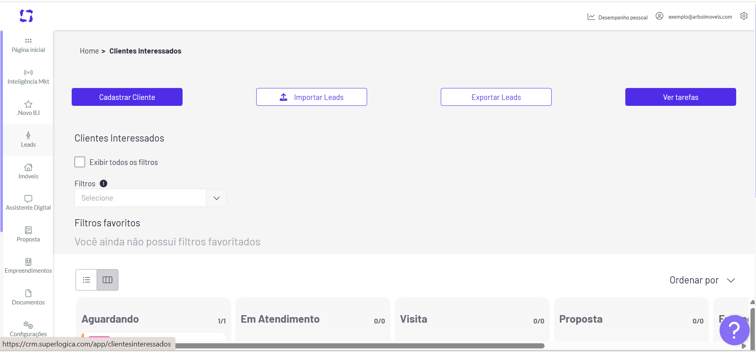
Task: Switch to list view
Action: pyautogui.click(x=86, y=280)
